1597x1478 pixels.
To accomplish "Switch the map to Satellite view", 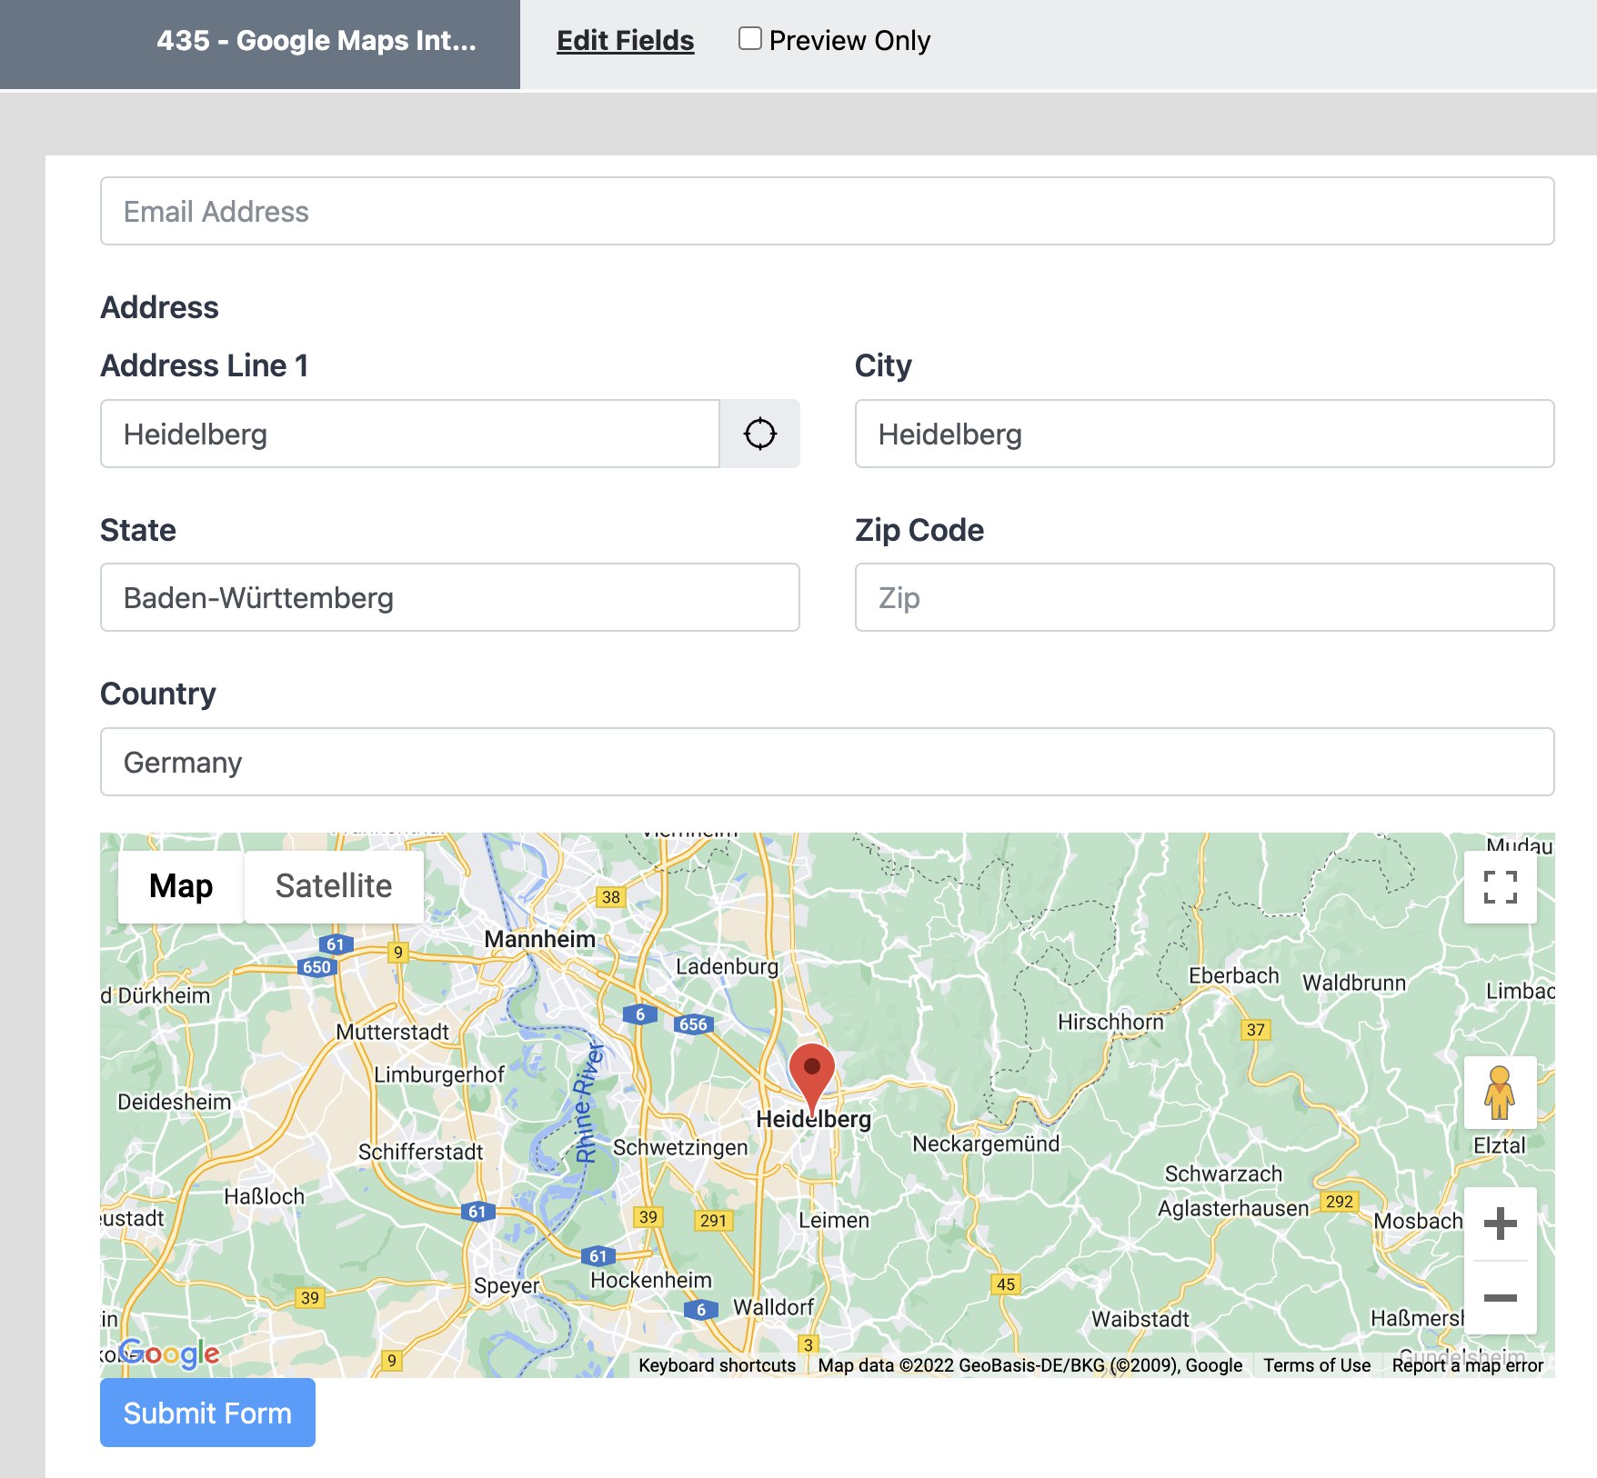I will point(333,885).
